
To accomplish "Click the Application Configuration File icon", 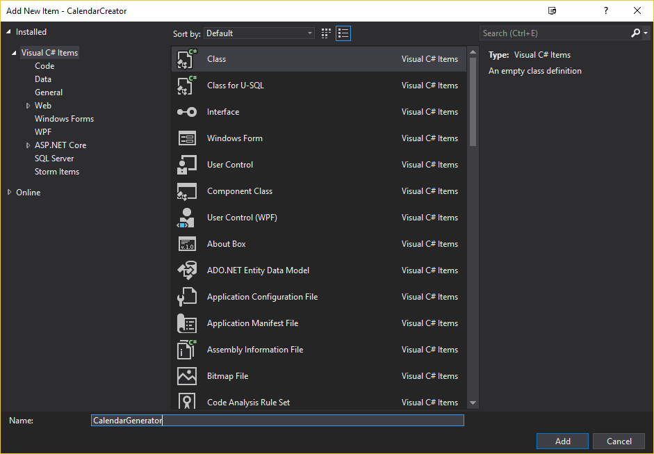I will tap(186, 297).
